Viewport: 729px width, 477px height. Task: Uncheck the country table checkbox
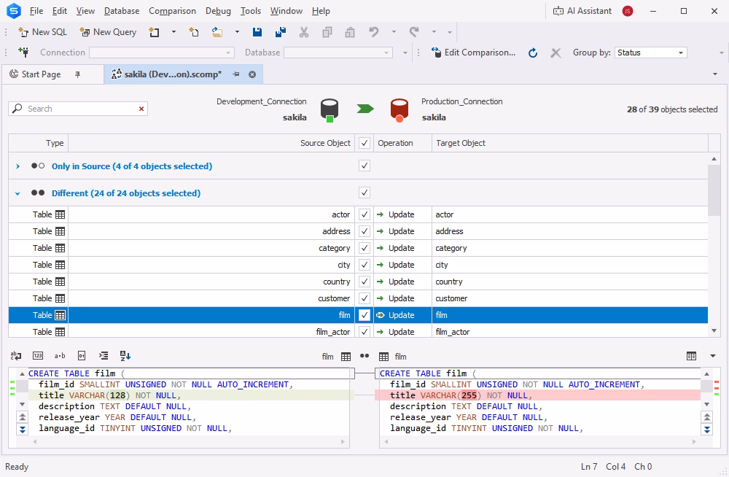(364, 282)
